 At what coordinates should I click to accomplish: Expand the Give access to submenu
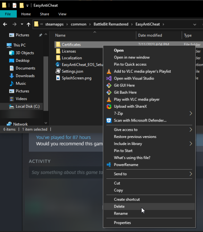[x=191, y=130]
